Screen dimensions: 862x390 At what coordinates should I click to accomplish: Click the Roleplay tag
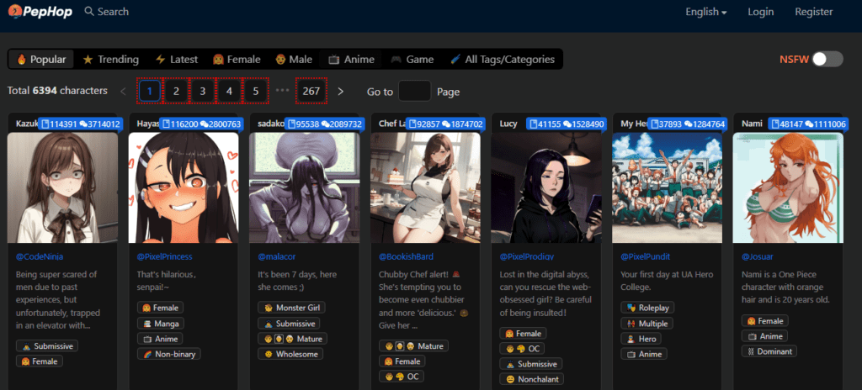pyautogui.click(x=647, y=308)
